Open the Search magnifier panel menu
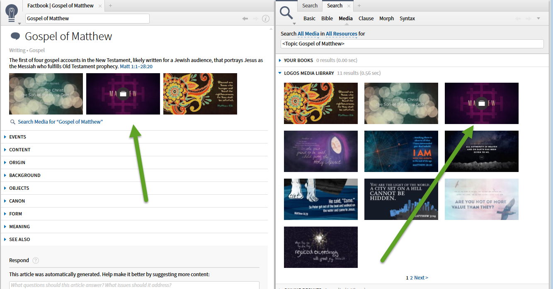 287,15
